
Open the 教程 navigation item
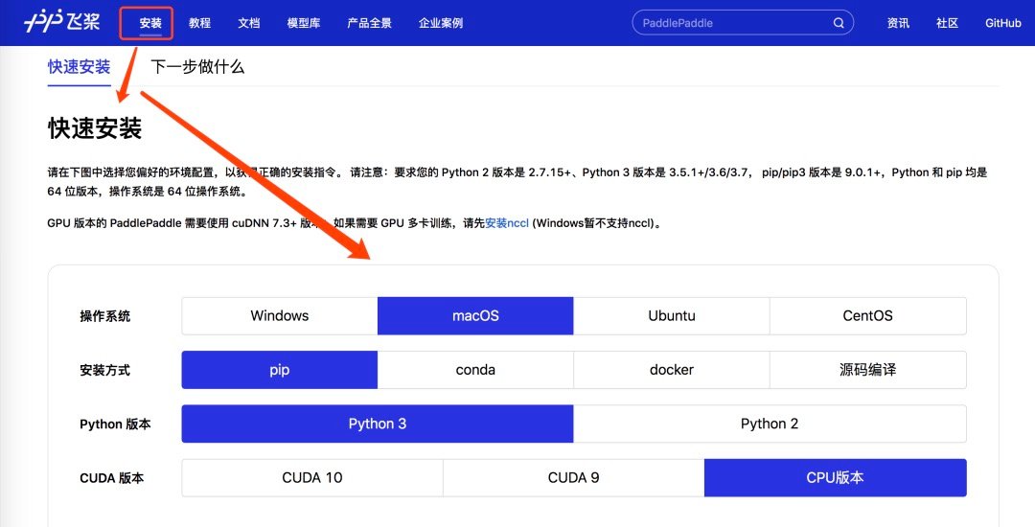coord(199,23)
